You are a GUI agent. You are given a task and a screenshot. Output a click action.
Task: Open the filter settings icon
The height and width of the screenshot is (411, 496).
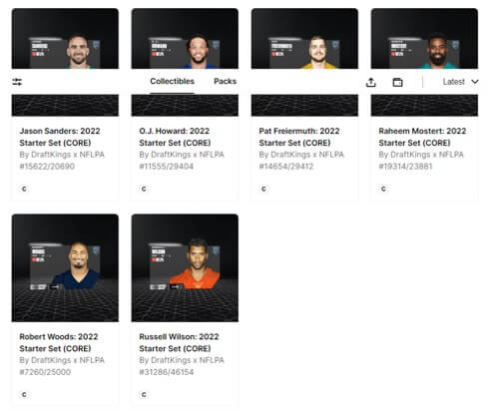17,82
